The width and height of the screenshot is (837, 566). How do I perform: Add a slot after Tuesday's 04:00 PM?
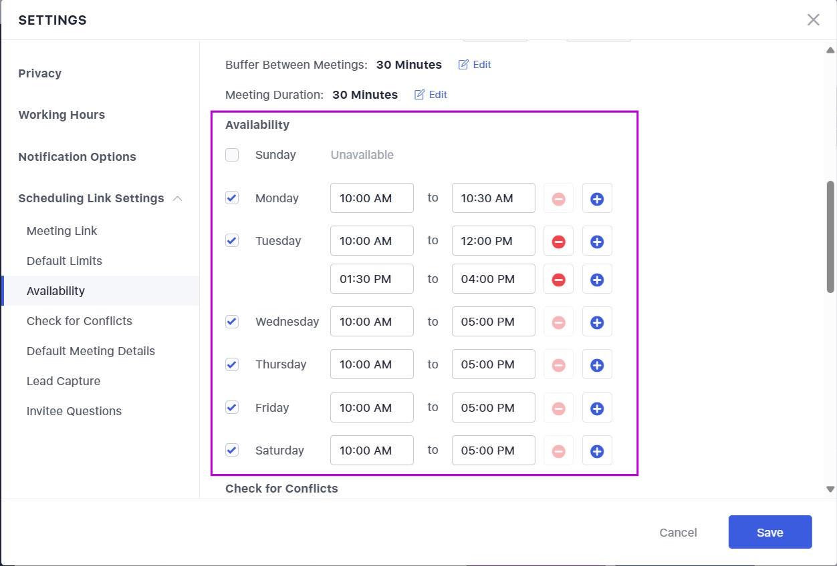597,280
